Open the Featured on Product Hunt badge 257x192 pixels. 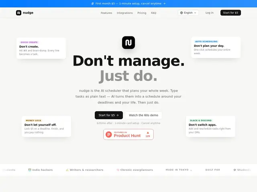click(x=128, y=134)
